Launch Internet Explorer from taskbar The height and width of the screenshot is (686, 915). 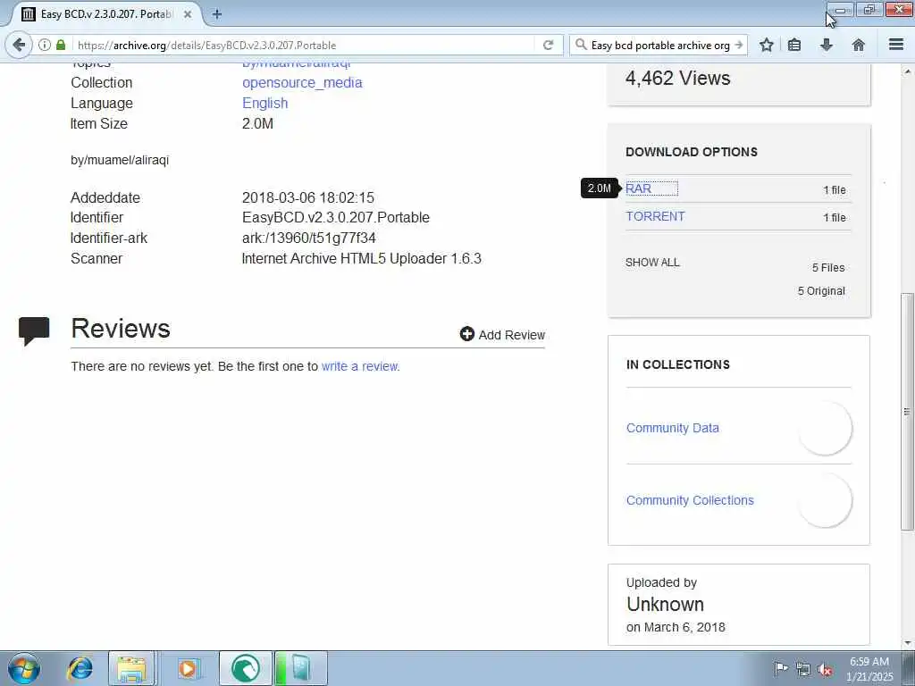[x=80, y=668]
